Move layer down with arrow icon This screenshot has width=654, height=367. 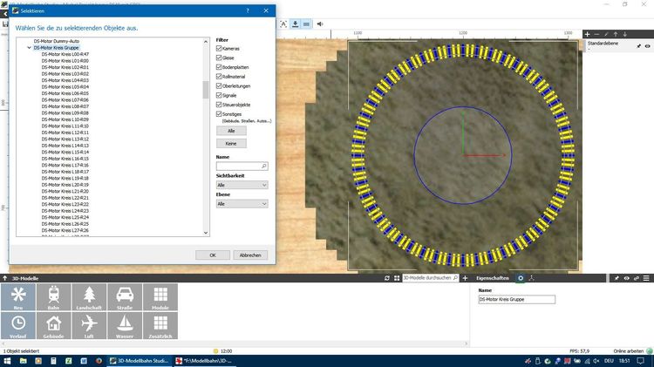point(625,34)
